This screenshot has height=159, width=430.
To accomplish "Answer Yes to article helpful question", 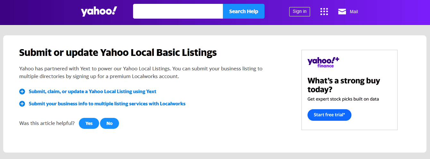I will point(89,123).
